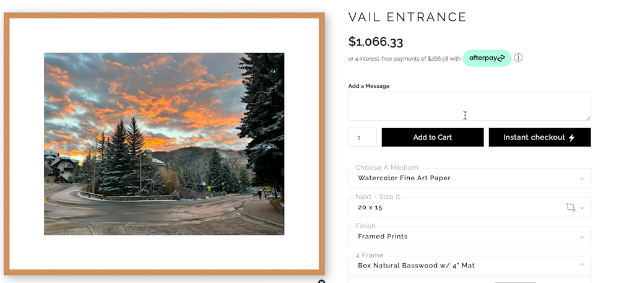Click the Add a Message text box
This screenshot has width=619, height=283.
tap(469, 106)
